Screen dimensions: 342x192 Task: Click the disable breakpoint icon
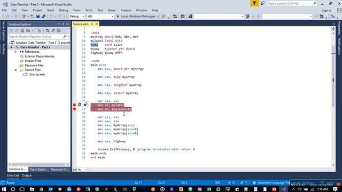click(x=85, y=105)
